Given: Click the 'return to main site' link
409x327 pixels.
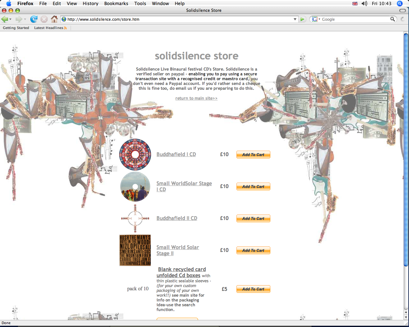Looking at the screenshot, I should coord(196,98).
